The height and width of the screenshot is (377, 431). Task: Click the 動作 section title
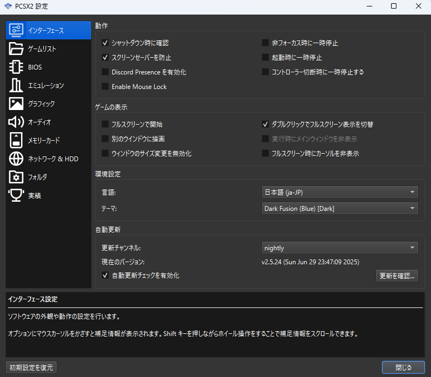click(x=101, y=25)
